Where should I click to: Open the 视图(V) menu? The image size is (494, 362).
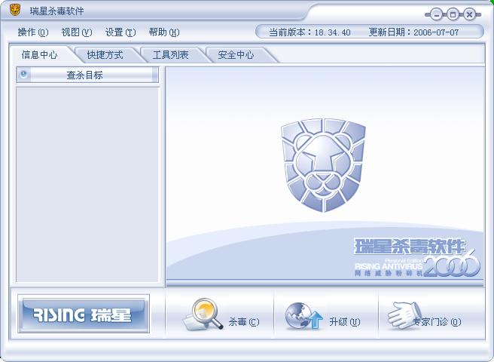[77, 32]
